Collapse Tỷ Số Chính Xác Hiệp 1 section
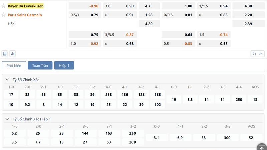Screen dimensions: 267x150 click(7, 119)
